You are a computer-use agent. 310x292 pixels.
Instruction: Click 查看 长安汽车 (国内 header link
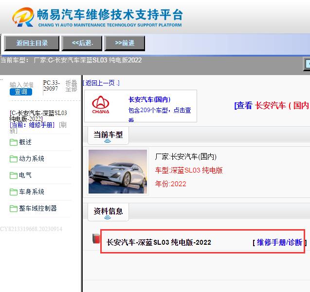coord(272,105)
